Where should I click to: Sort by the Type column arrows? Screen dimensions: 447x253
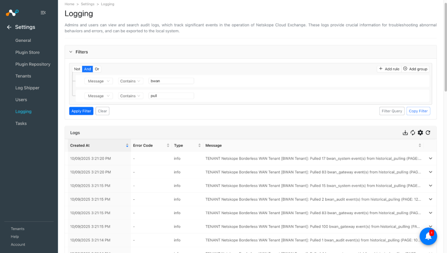pyautogui.click(x=199, y=145)
